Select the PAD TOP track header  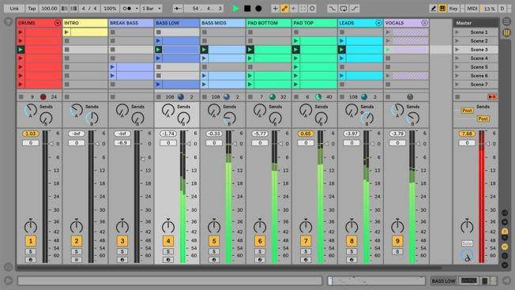point(314,23)
